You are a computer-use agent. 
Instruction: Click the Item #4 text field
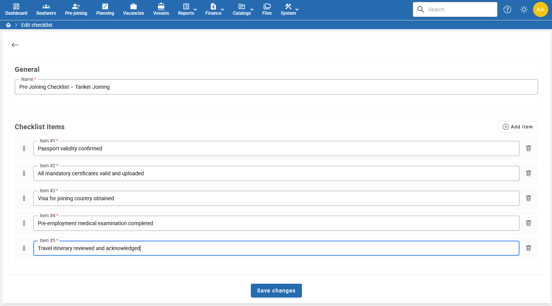click(x=276, y=223)
